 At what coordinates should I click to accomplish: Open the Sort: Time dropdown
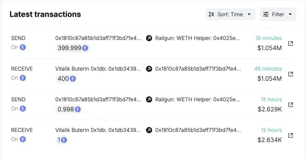coord(230,15)
